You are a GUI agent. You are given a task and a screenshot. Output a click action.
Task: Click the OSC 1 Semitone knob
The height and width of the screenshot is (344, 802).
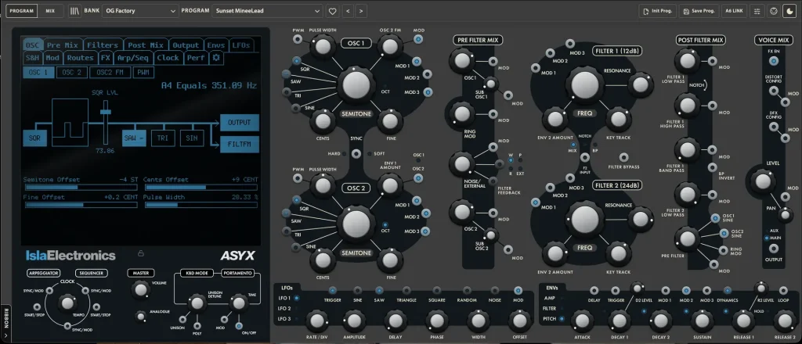pyautogui.click(x=356, y=84)
